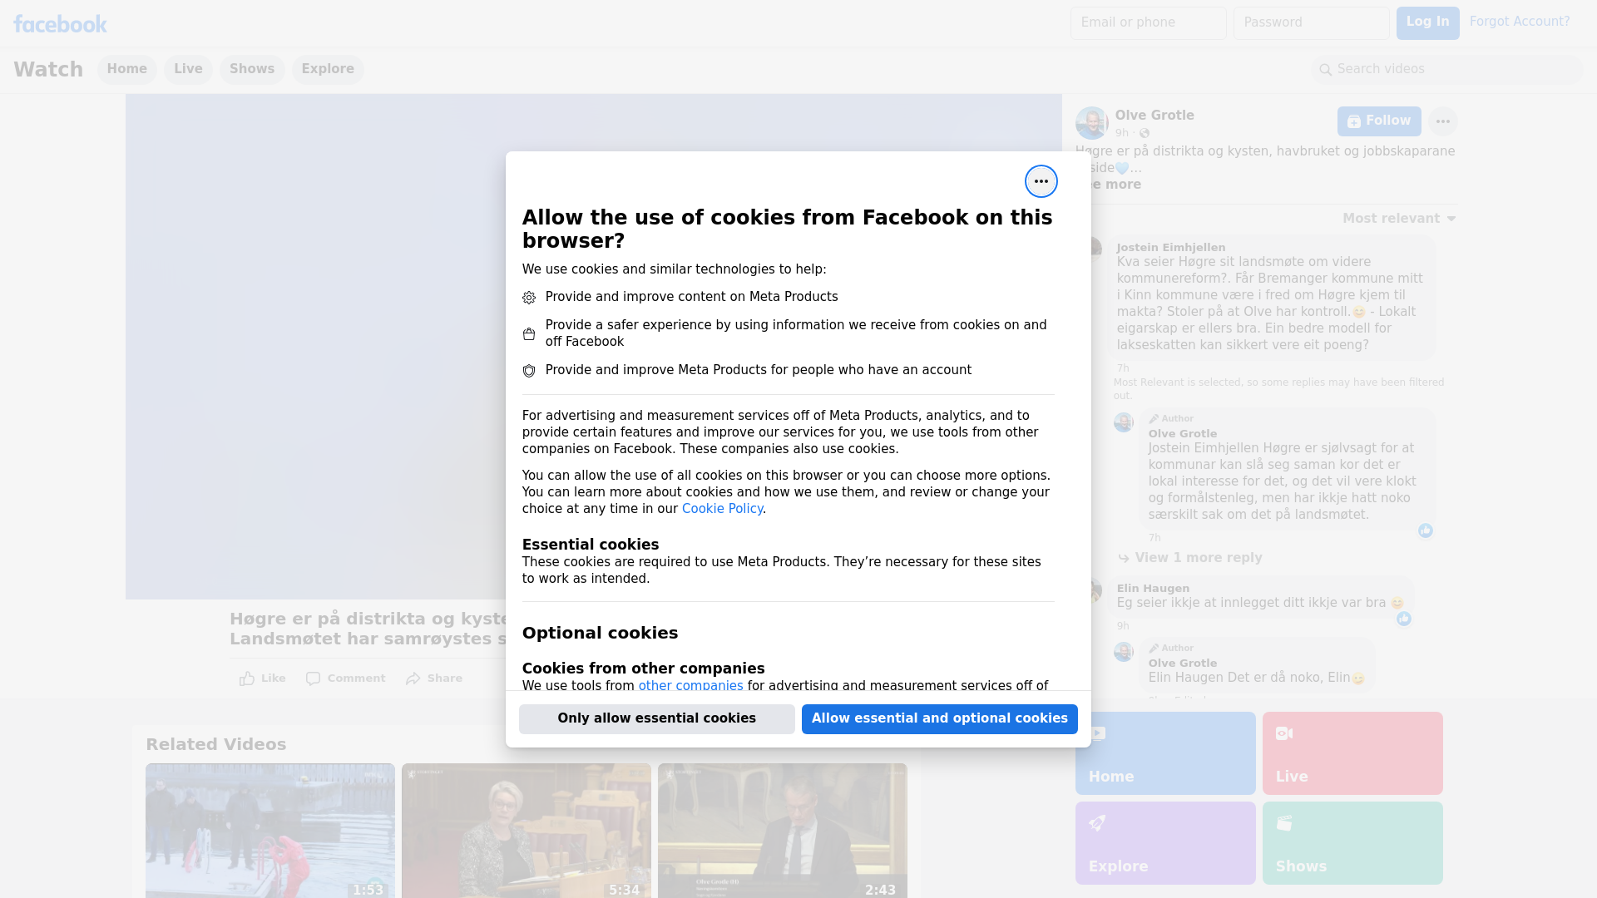
Task: Click commenter name Elin Haugen
Action: point(1153,589)
